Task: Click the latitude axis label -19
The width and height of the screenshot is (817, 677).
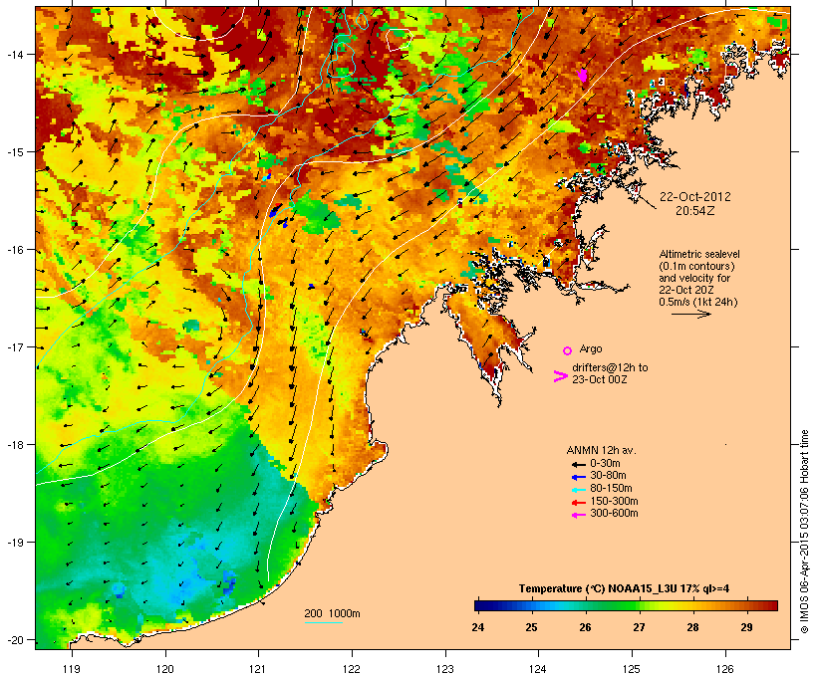Action: [14, 543]
